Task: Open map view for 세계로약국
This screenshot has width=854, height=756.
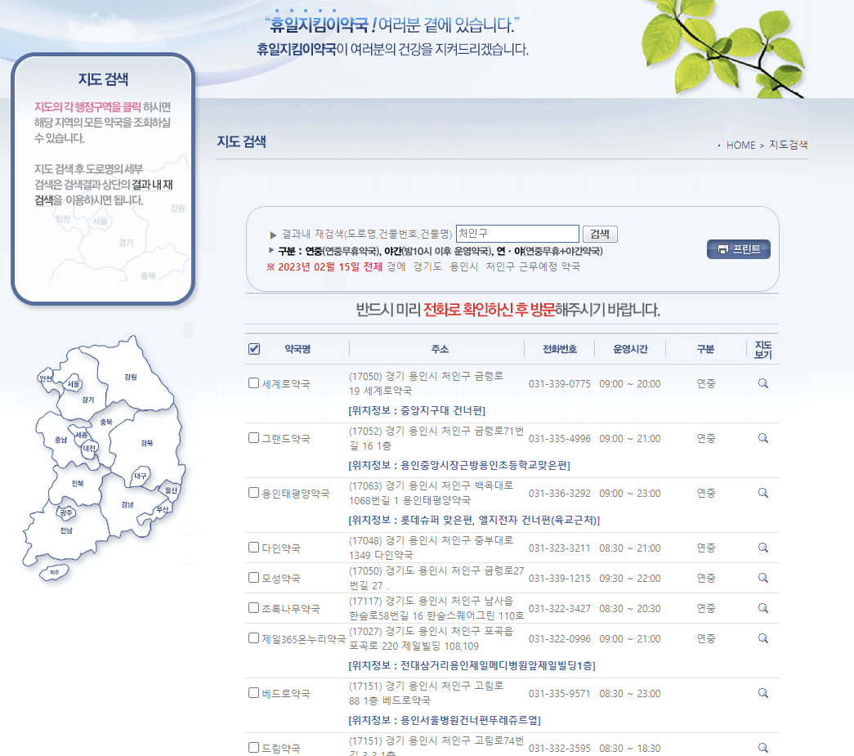Action: (763, 383)
